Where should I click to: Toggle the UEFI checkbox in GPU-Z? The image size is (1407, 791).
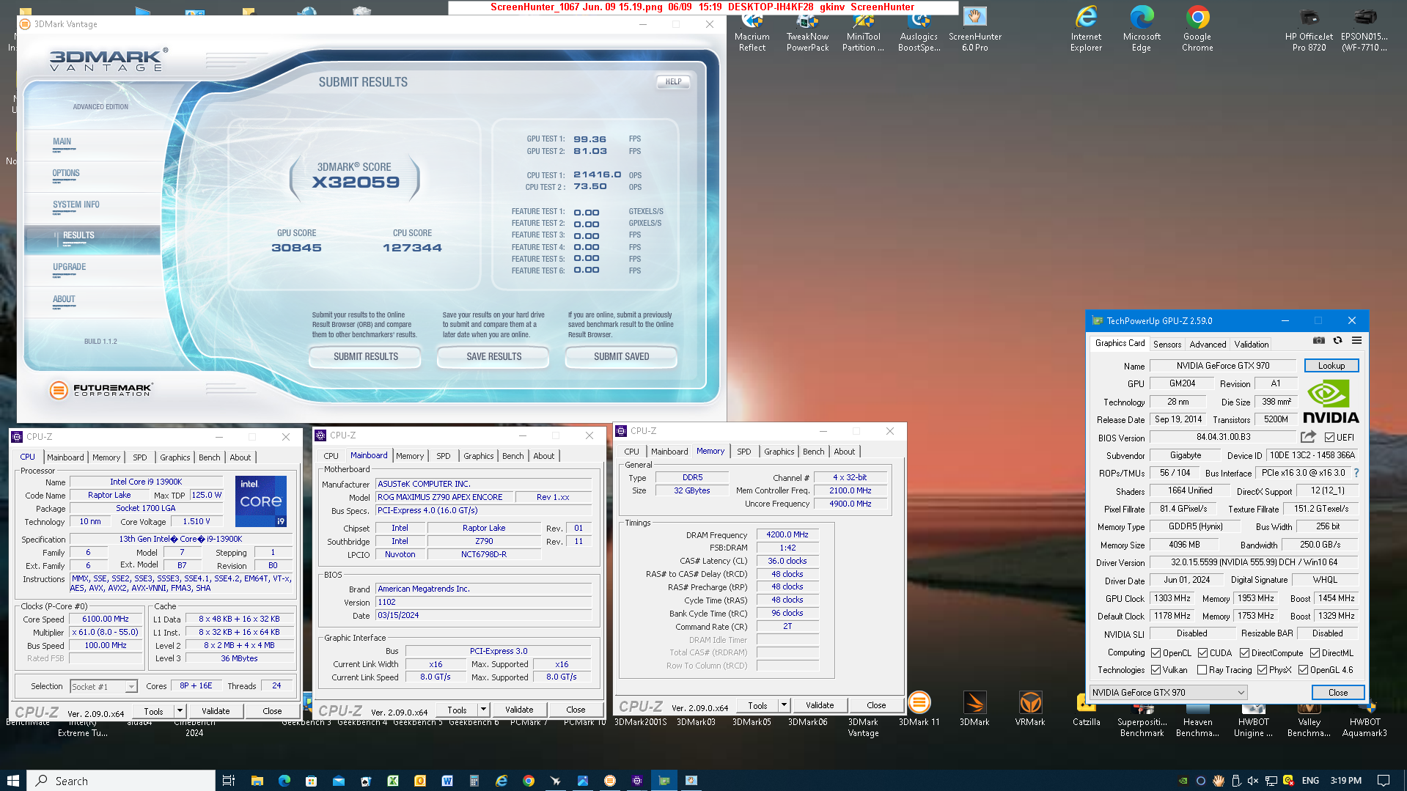pos(1329,438)
